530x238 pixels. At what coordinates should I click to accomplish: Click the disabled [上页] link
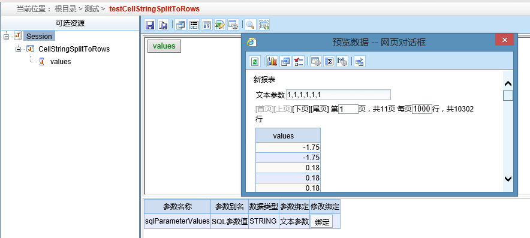point(282,109)
